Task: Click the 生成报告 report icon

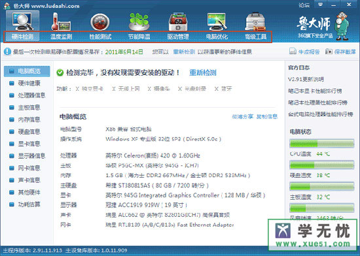Action: [x=293, y=51]
